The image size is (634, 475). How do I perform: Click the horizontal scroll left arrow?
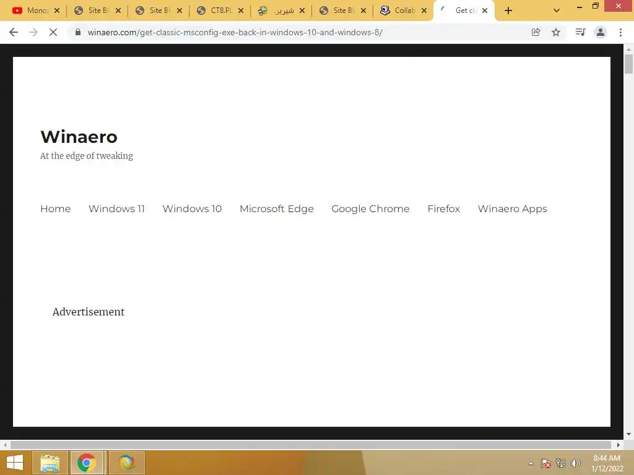5,445
